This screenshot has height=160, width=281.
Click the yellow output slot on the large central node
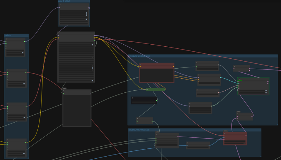(95, 37)
